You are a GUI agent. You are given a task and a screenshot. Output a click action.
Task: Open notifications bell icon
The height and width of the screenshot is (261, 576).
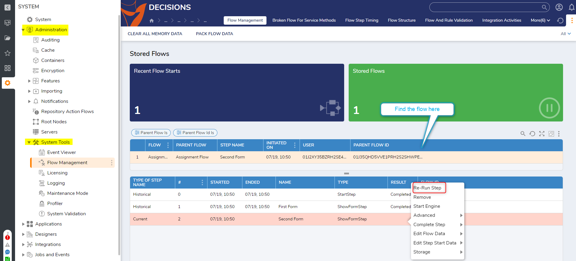(571, 7)
